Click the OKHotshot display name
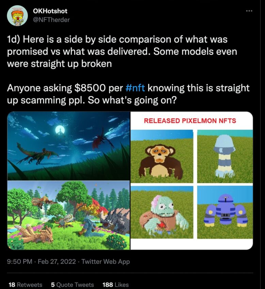 pos(50,11)
